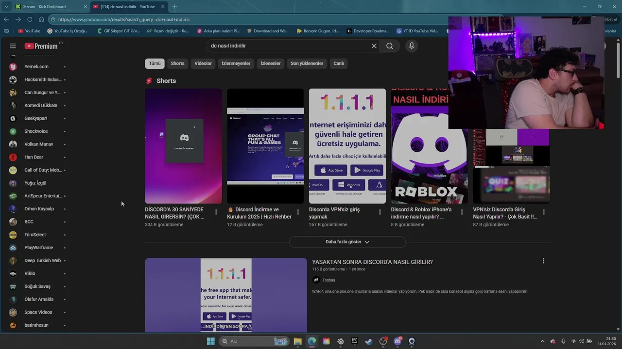Play 'DISCORD'A 30 SANİYEDE' short thumbnail
Screen dimensions: 622x349
click(183, 146)
